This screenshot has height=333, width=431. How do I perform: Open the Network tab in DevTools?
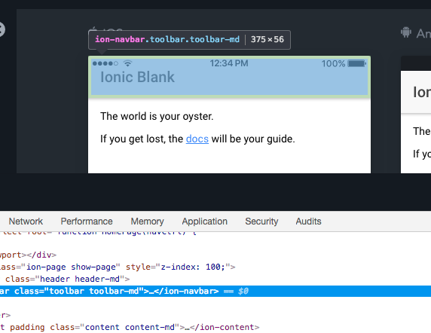pos(26,221)
